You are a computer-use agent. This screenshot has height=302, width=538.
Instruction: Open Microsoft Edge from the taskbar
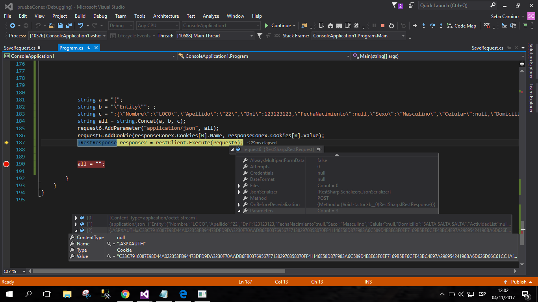pyautogui.click(x=183, y=294)
